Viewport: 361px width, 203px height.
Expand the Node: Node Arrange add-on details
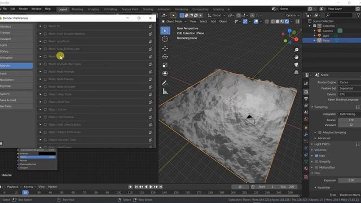coord(40,72)
